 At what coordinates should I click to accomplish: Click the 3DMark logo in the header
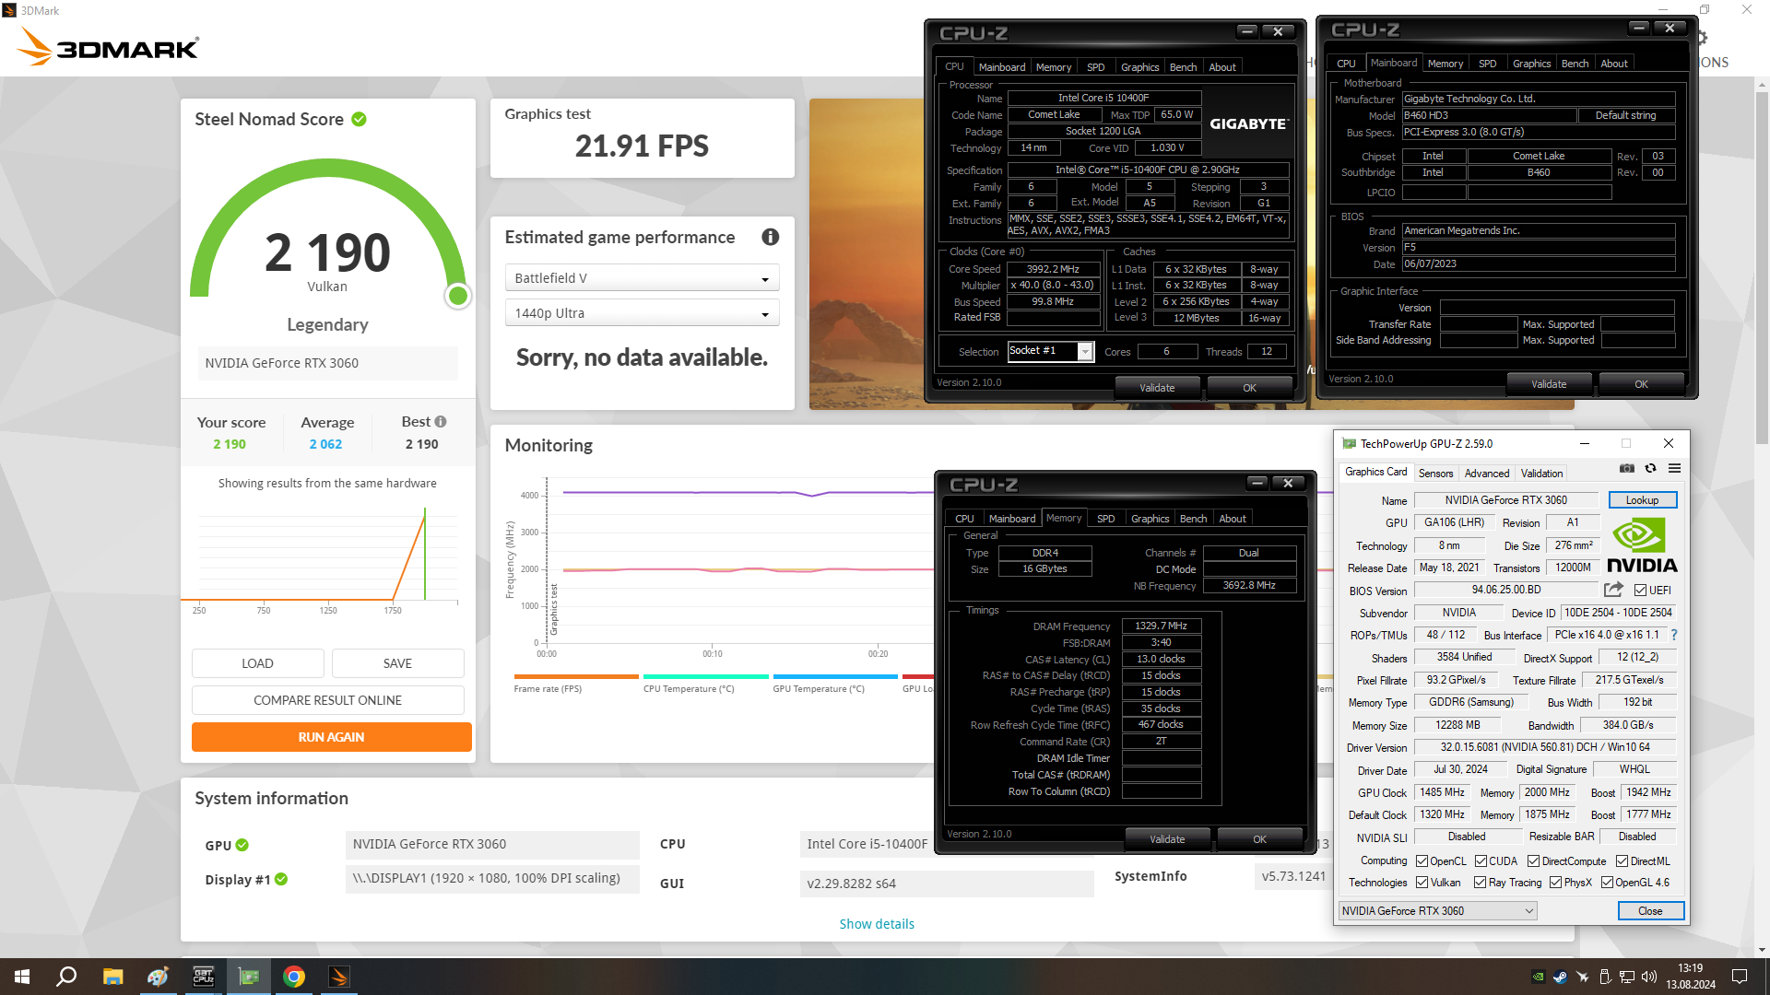click(x=107, y=45)
